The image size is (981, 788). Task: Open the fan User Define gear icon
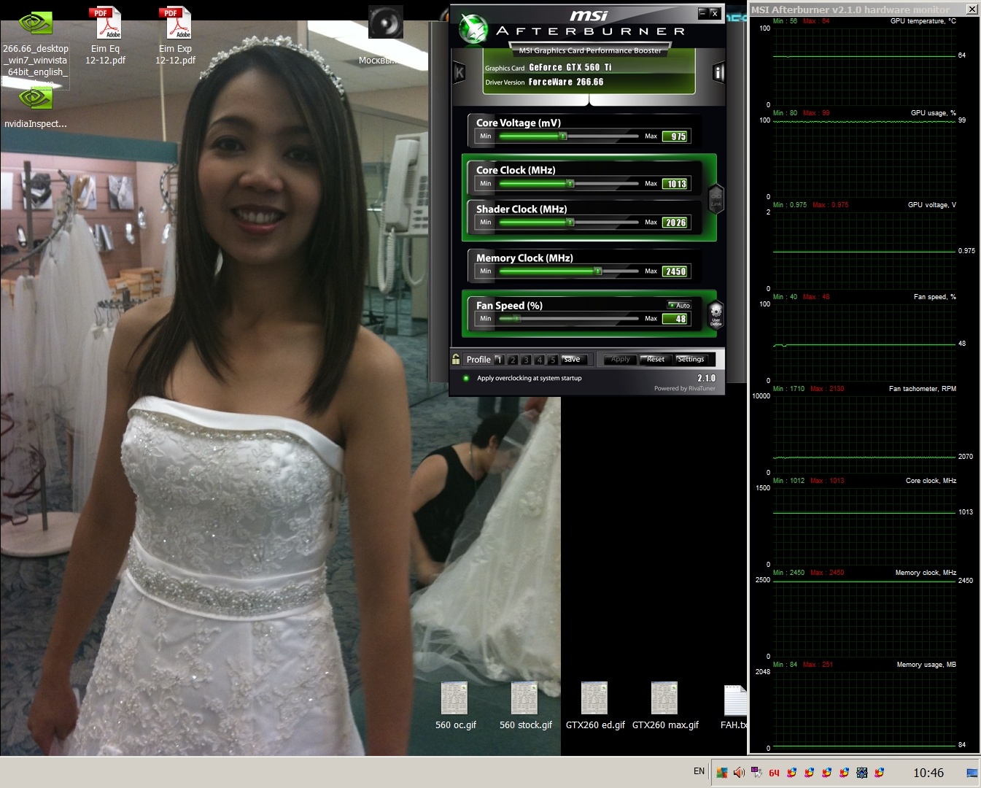click(716, 314)
